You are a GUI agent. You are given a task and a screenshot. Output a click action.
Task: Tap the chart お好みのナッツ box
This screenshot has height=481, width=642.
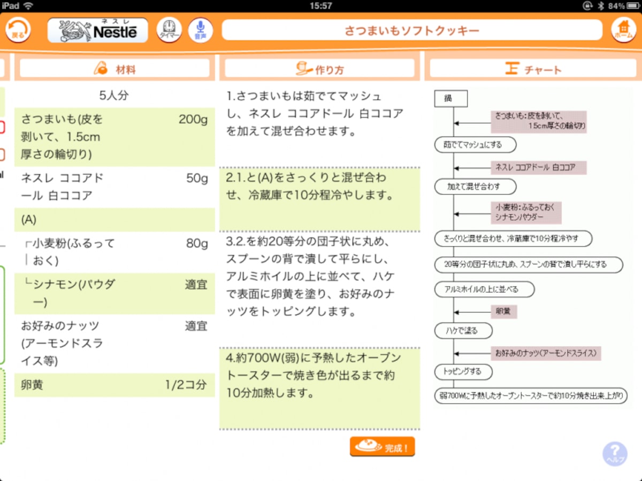pyautogui.click(x=546, y=353)
